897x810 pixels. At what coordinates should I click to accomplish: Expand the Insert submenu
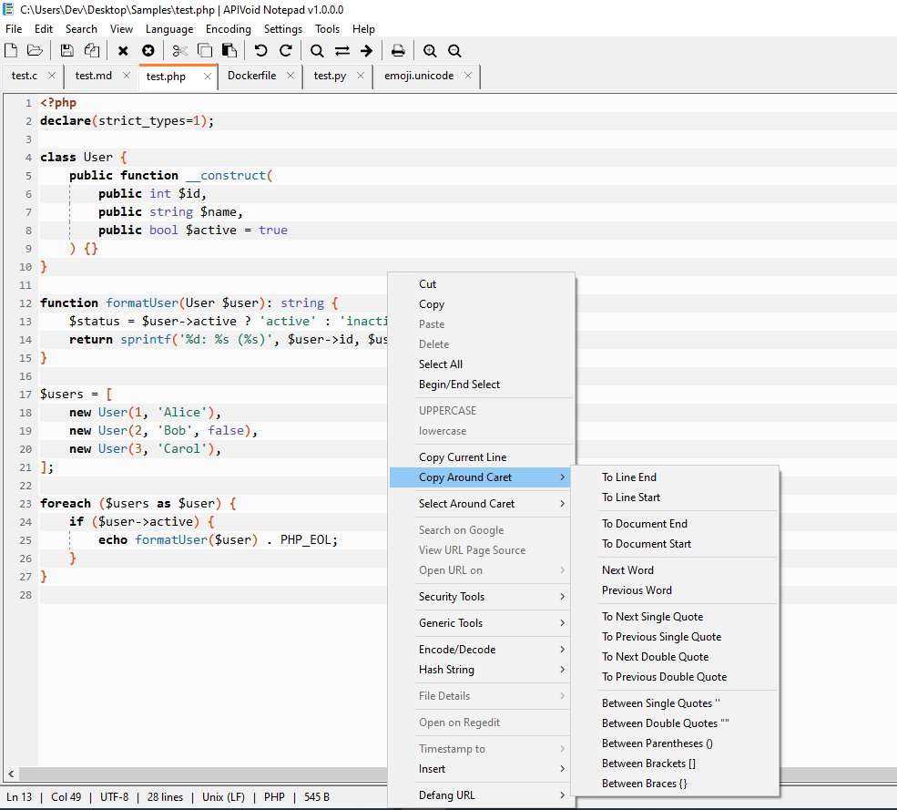(x=480, y=769)
